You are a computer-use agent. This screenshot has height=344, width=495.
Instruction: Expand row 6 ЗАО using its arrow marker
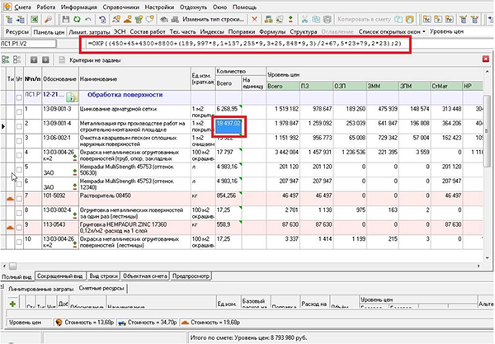tap(75, 186)
